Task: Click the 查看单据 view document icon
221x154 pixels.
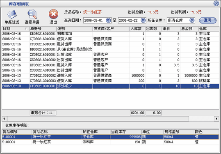Action: point(32,17)
